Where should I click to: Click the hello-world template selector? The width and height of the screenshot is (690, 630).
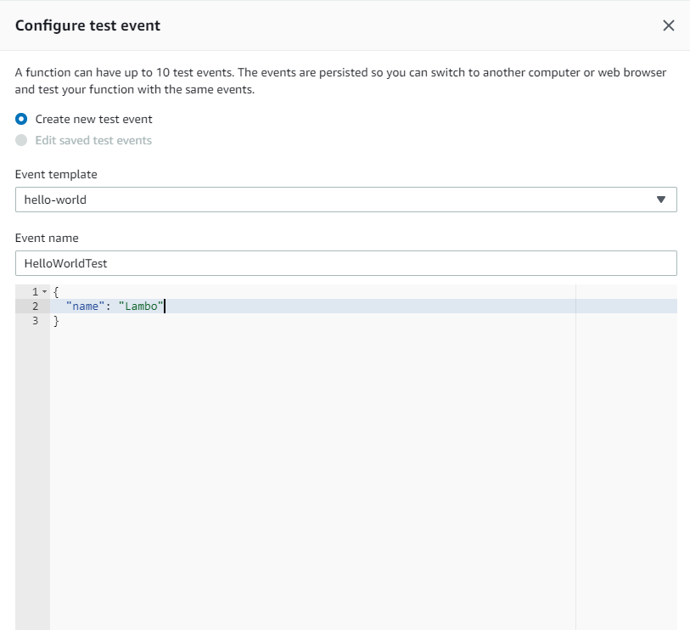click(x=346, y=200)
